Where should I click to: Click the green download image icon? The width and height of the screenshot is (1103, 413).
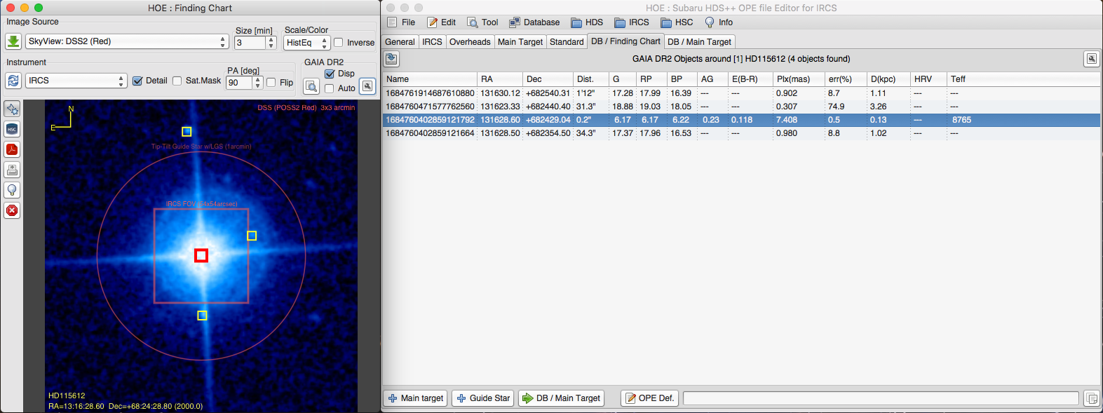[x=13, y=42]
